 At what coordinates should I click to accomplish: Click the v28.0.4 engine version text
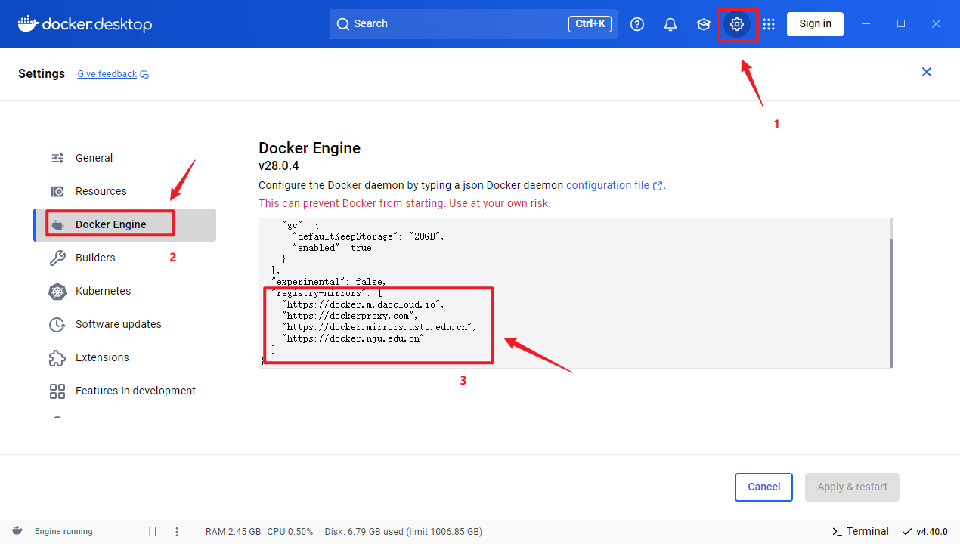(279, 166)
